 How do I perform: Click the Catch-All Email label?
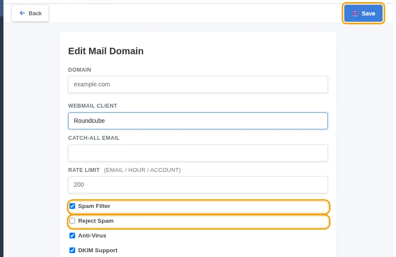(x=94, y=138)
